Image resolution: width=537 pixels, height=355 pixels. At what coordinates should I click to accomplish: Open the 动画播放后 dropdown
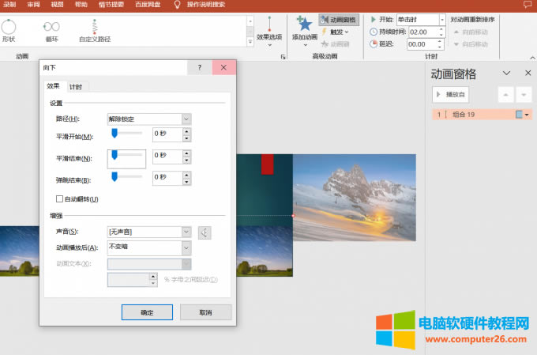pyautogui.click(x=186, y=247)
